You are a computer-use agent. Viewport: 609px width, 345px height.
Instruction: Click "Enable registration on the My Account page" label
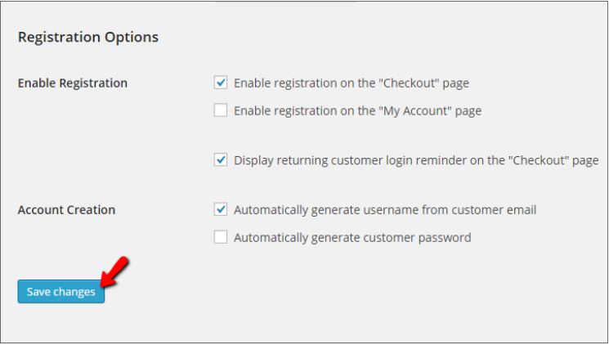tap(357, 110)
